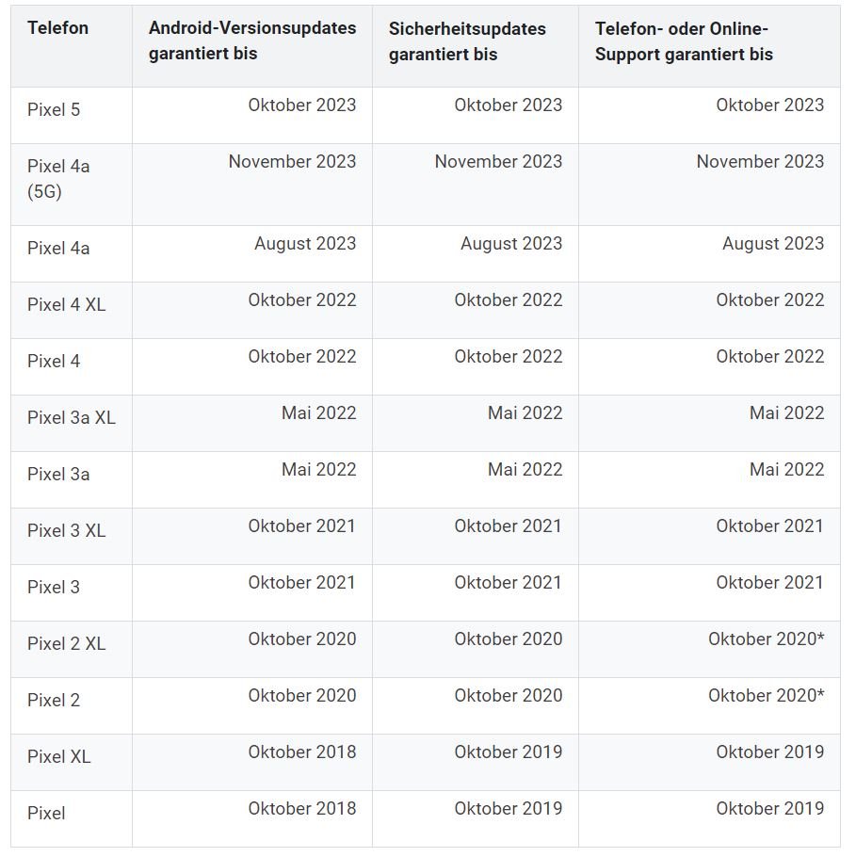Click the Telefon- oder Online-Support header
The height and width of the screenshot is (857, 856).
pos(684,40)
